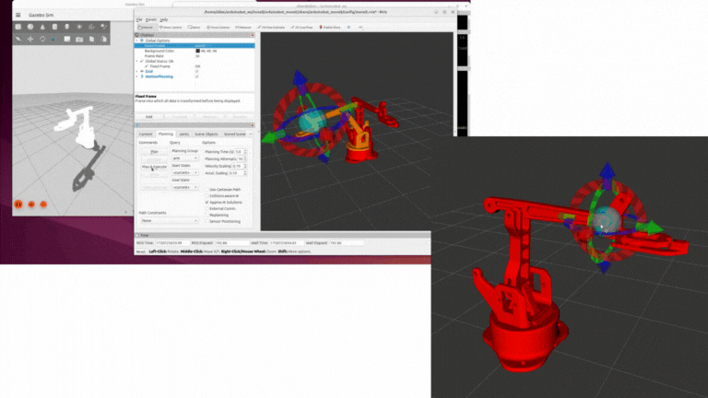Click the Add display button
This screenshot has width=708, height=398.
click(149, 117)
